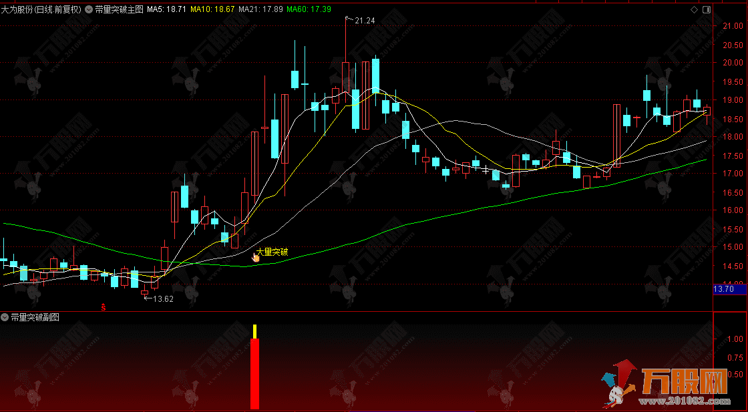Viewport: 748px width, 412px height.
Task: Select the MA5: 18.71 indicator value
Action: [x=166, y=9]
